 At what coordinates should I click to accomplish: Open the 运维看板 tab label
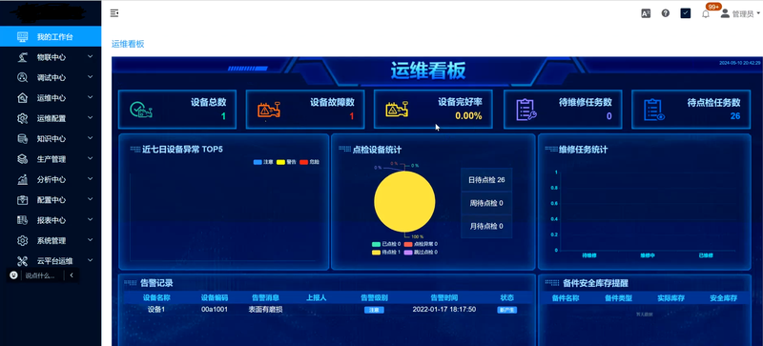(128, 44)
